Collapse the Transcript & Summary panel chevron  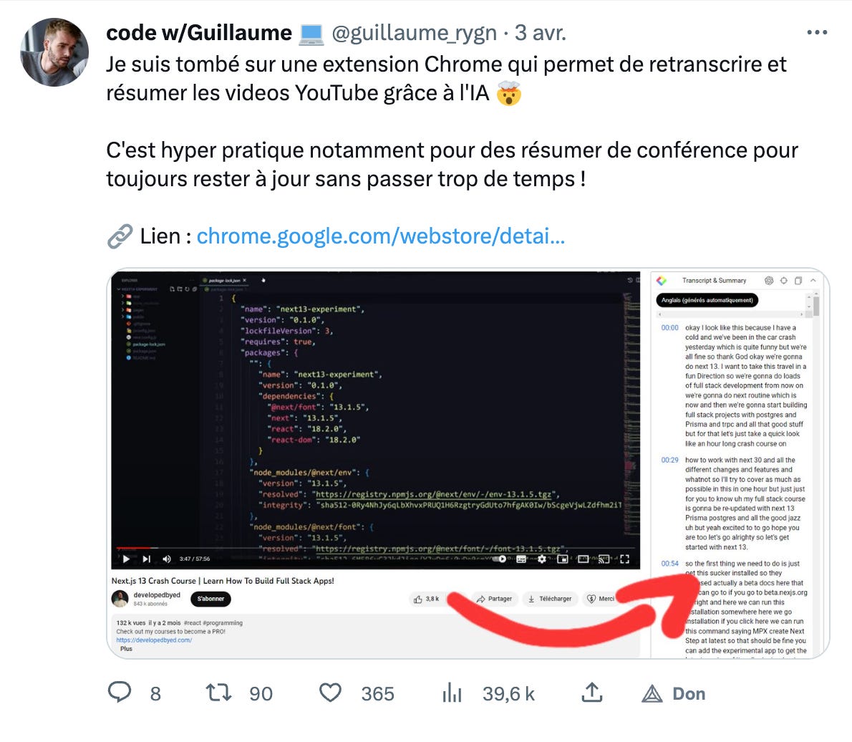813,281
